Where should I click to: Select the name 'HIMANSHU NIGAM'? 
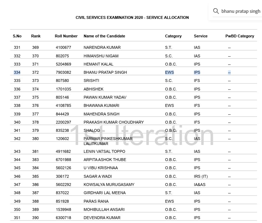pos(101,56)
